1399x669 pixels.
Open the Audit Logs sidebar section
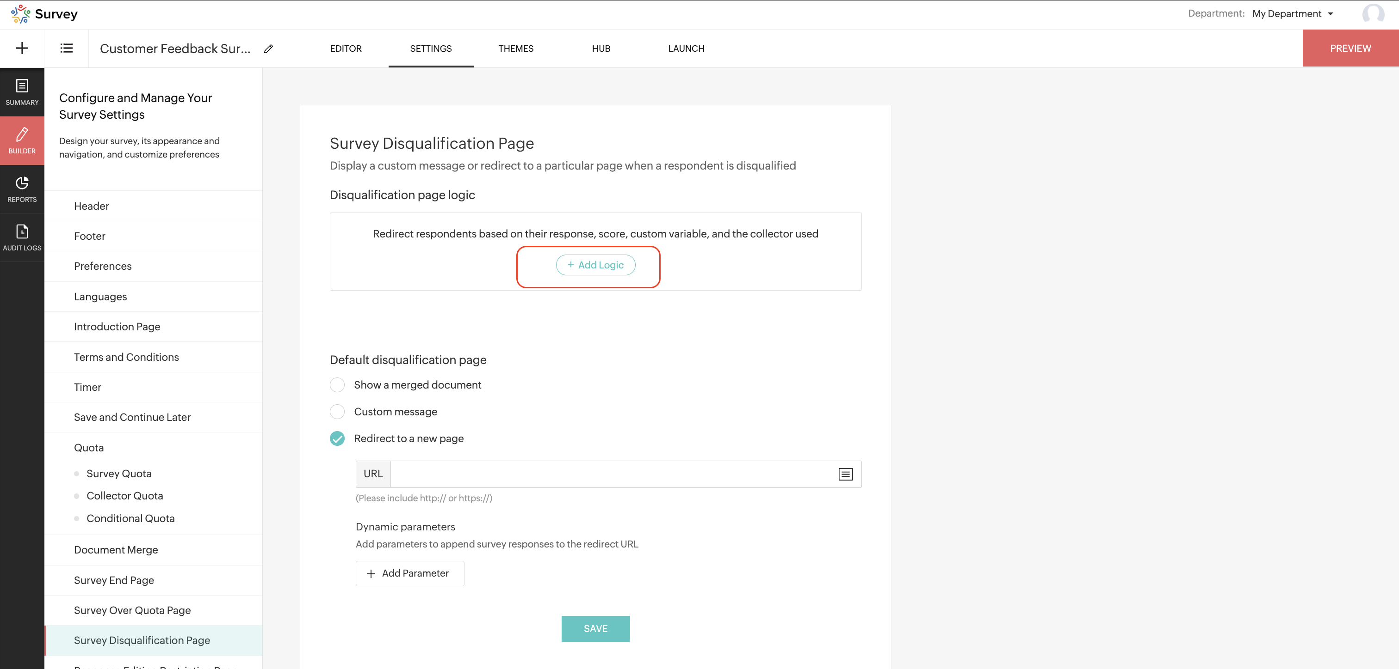point(22,237)
